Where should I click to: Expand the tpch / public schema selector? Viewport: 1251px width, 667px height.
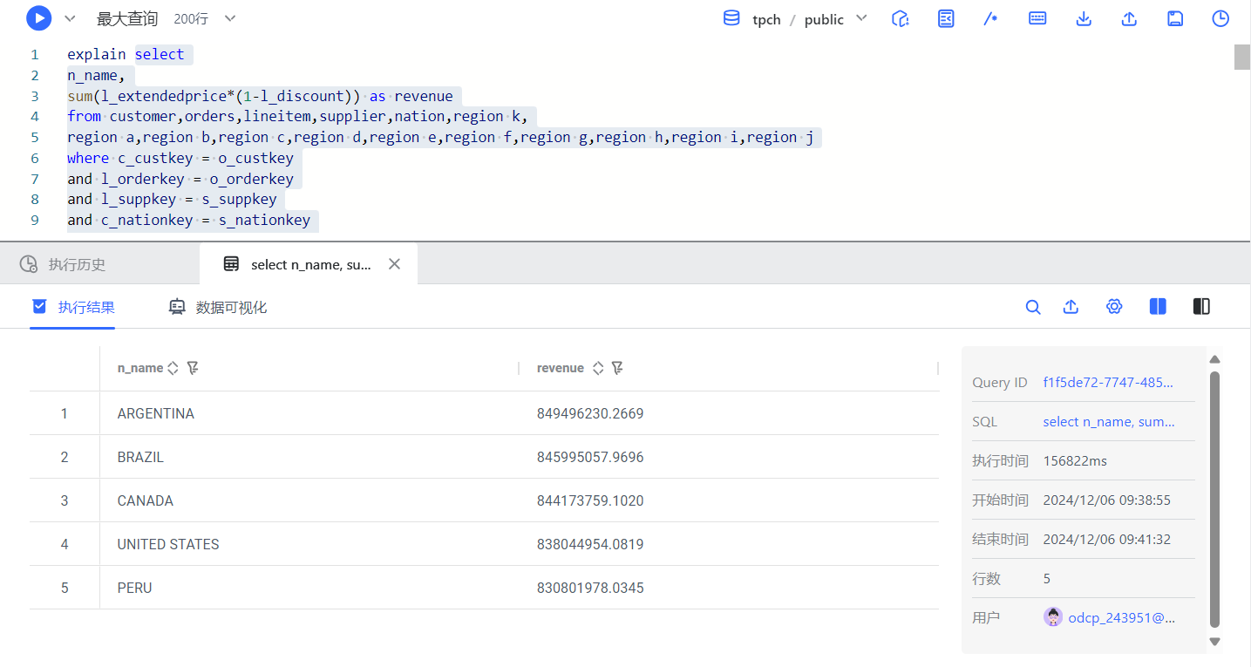tap(861, 18)
